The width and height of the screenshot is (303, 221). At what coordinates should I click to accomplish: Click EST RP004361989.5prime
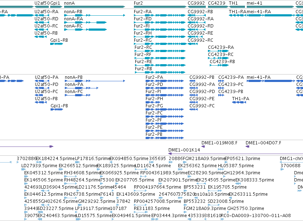pyautogui.click(x=143, y=176)
